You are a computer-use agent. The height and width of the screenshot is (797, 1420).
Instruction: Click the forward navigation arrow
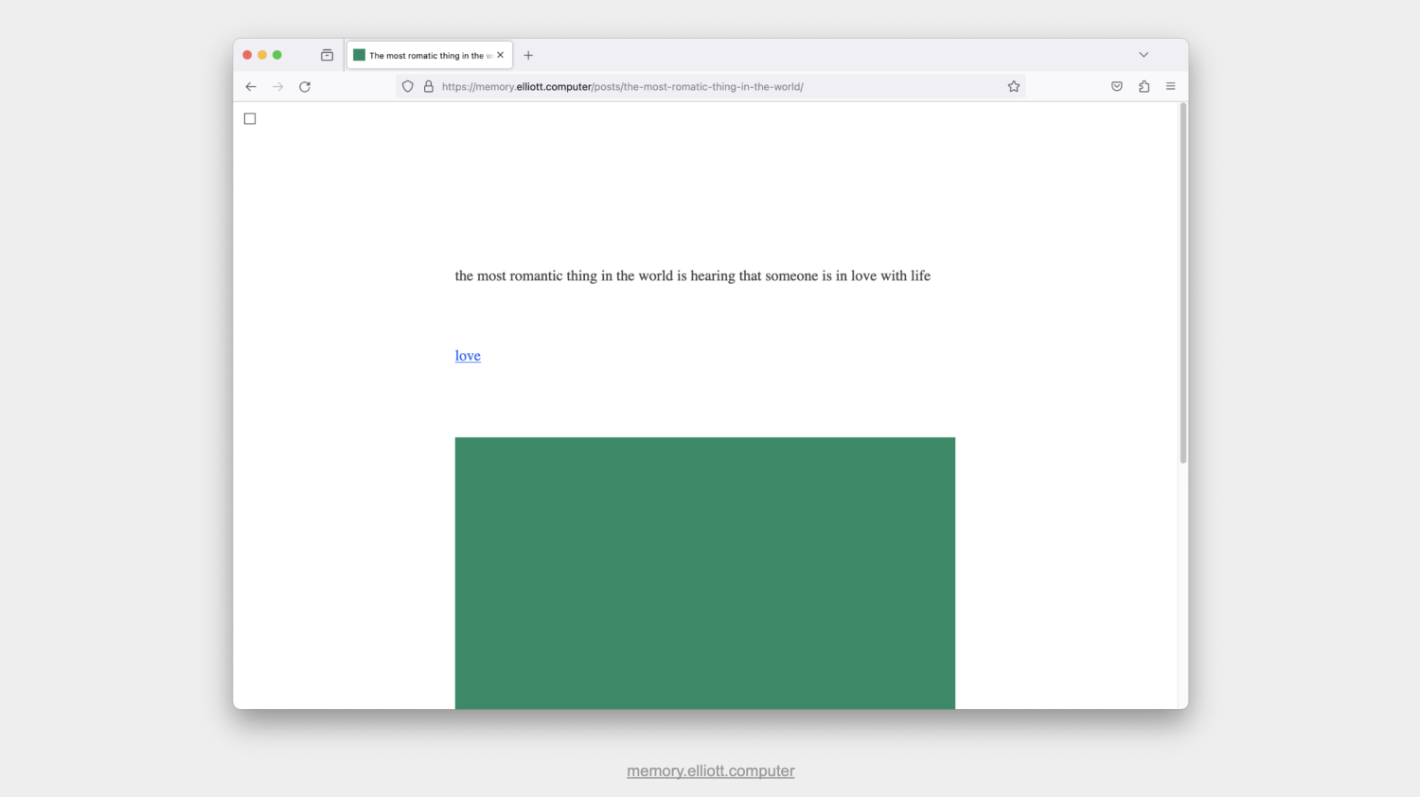point(277,86)
